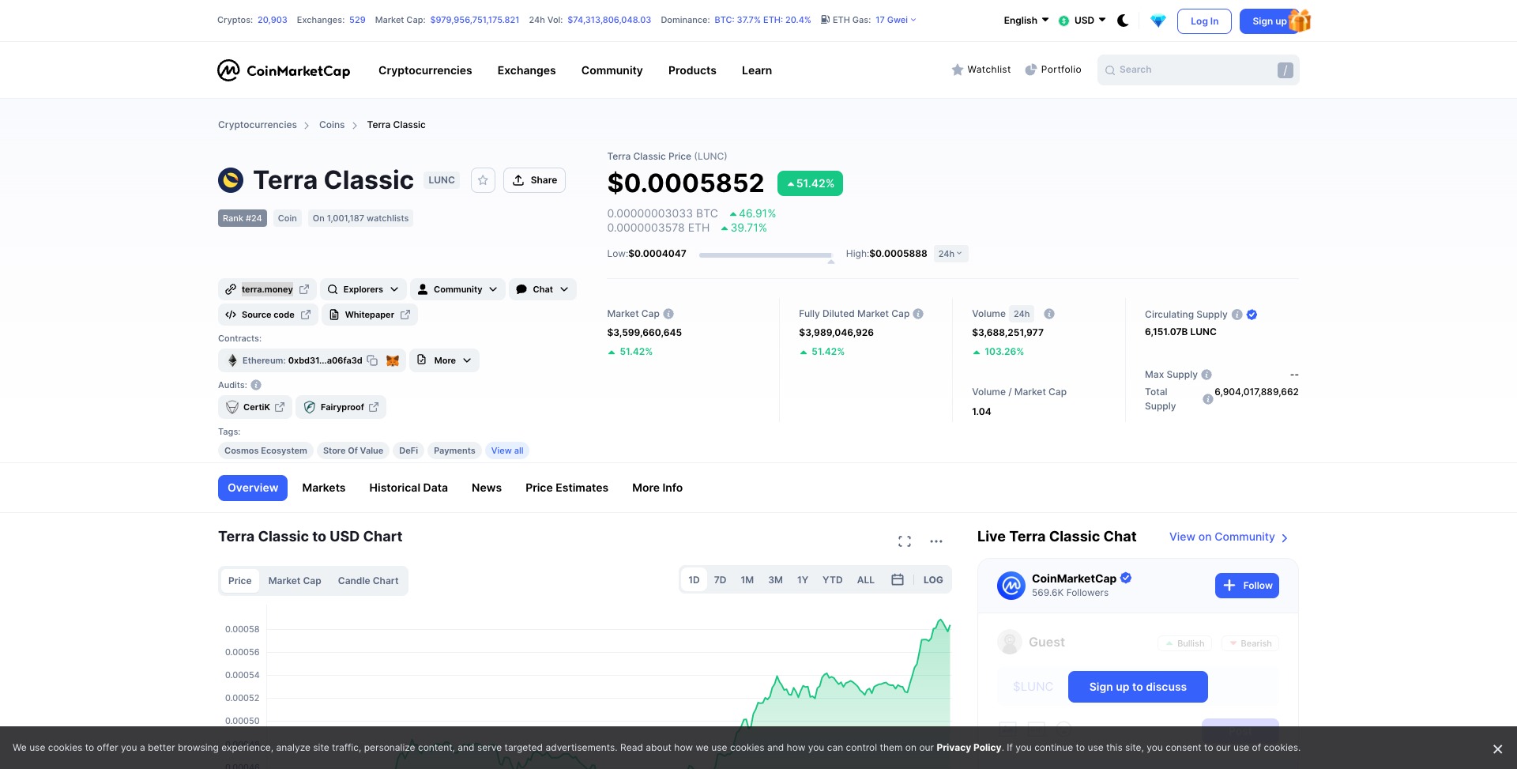Screen dimensions: 1517x769
Task: Open chart date range calendar
Action: pos(898,580)
